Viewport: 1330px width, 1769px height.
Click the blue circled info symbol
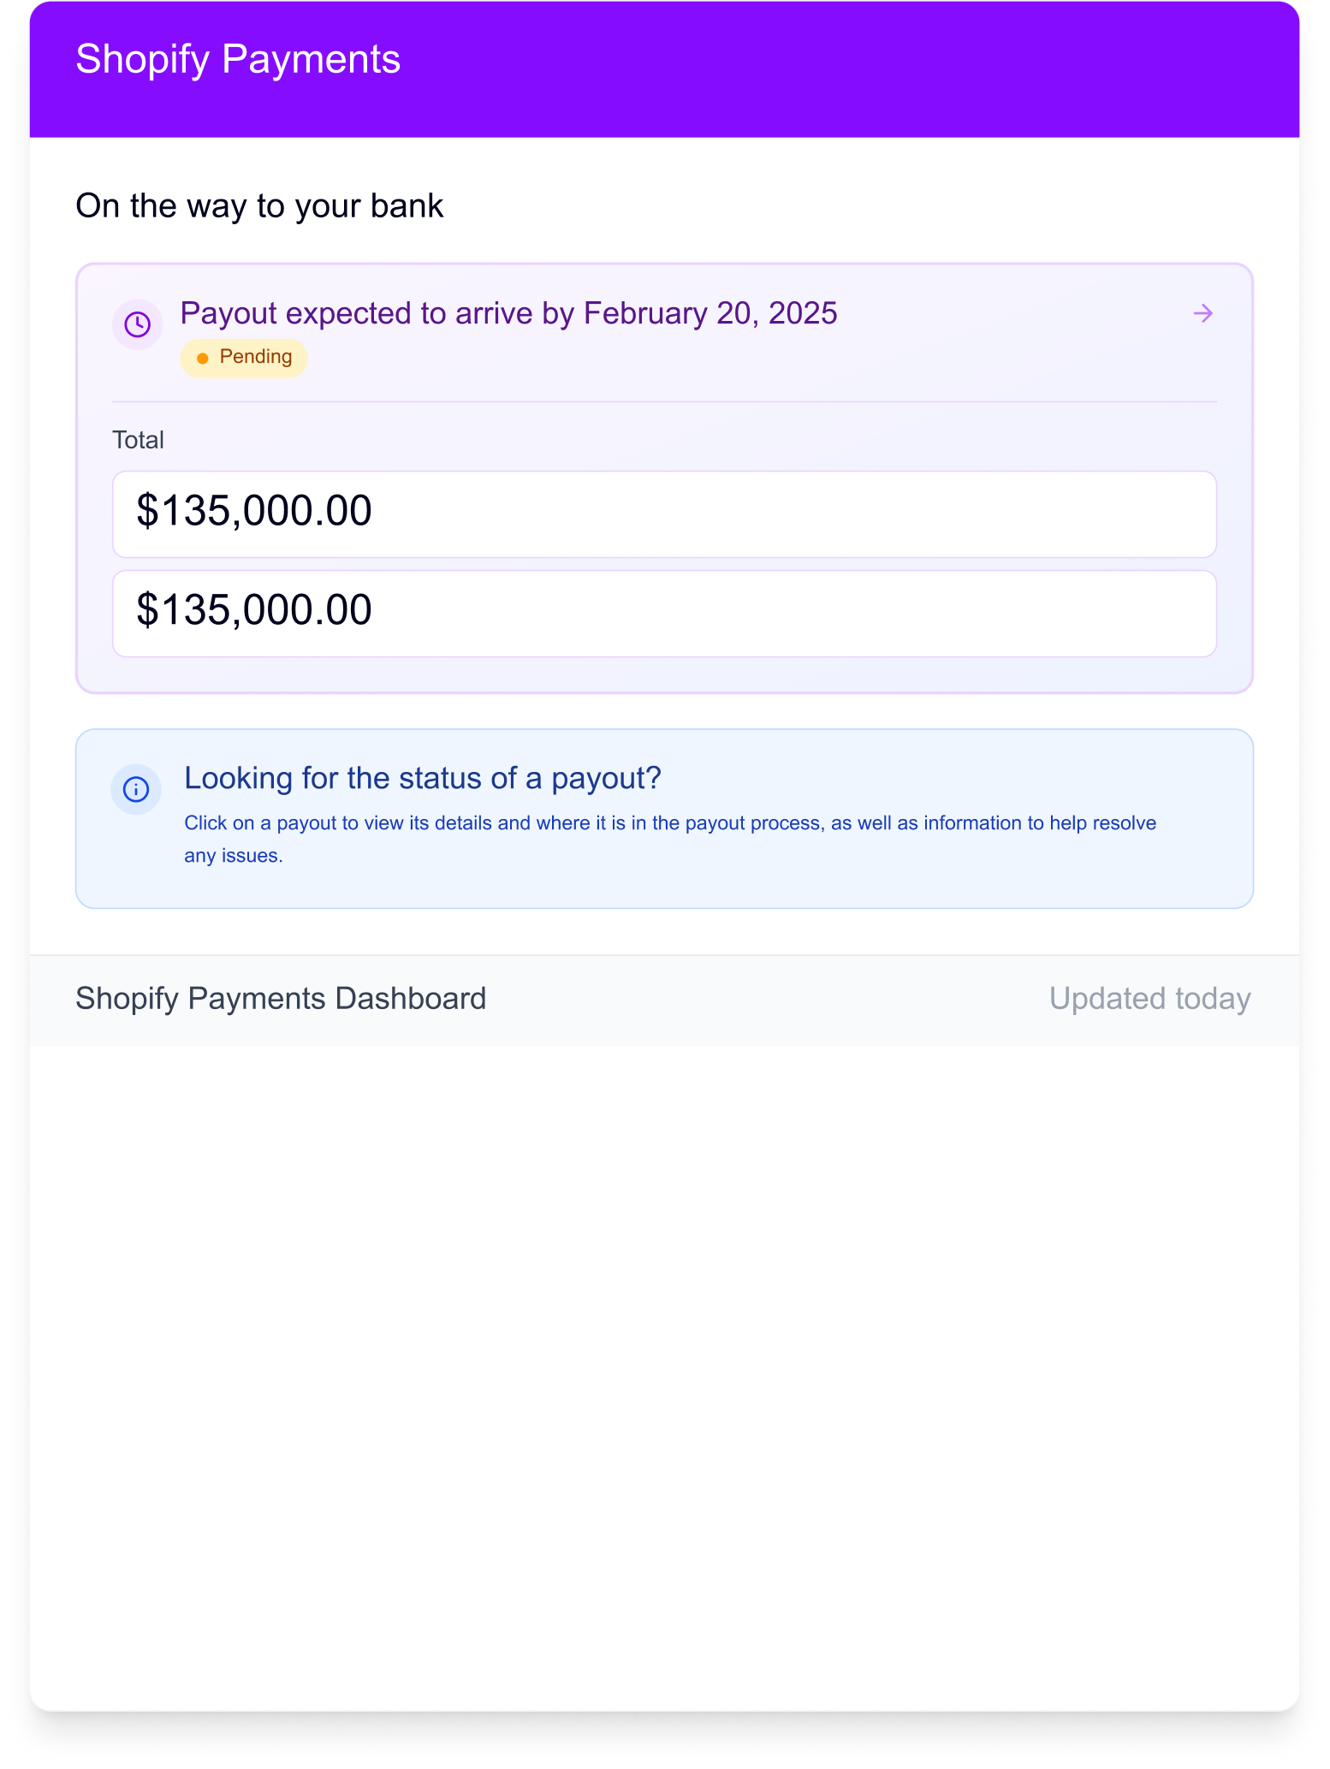(136, 789)
